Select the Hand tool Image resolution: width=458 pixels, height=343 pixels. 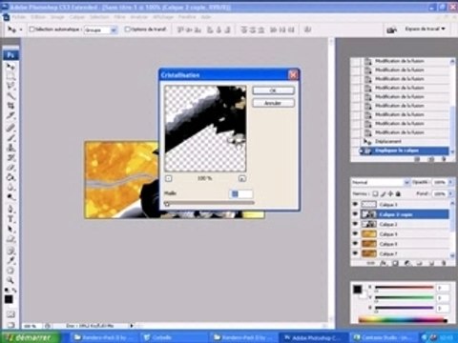[10, 271]
